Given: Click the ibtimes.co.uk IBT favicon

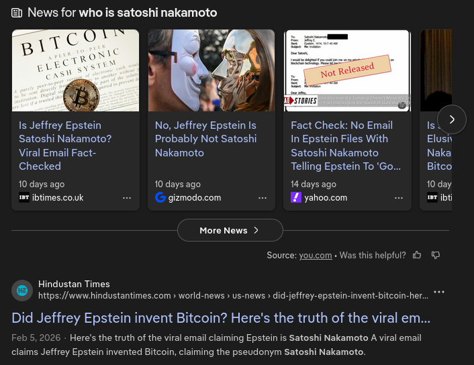Looking at the screenshot, I should 24,197.
